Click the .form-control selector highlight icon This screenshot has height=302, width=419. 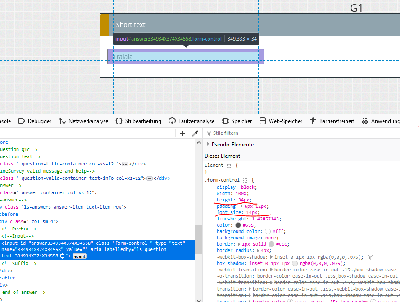click(x=246, y=180)
